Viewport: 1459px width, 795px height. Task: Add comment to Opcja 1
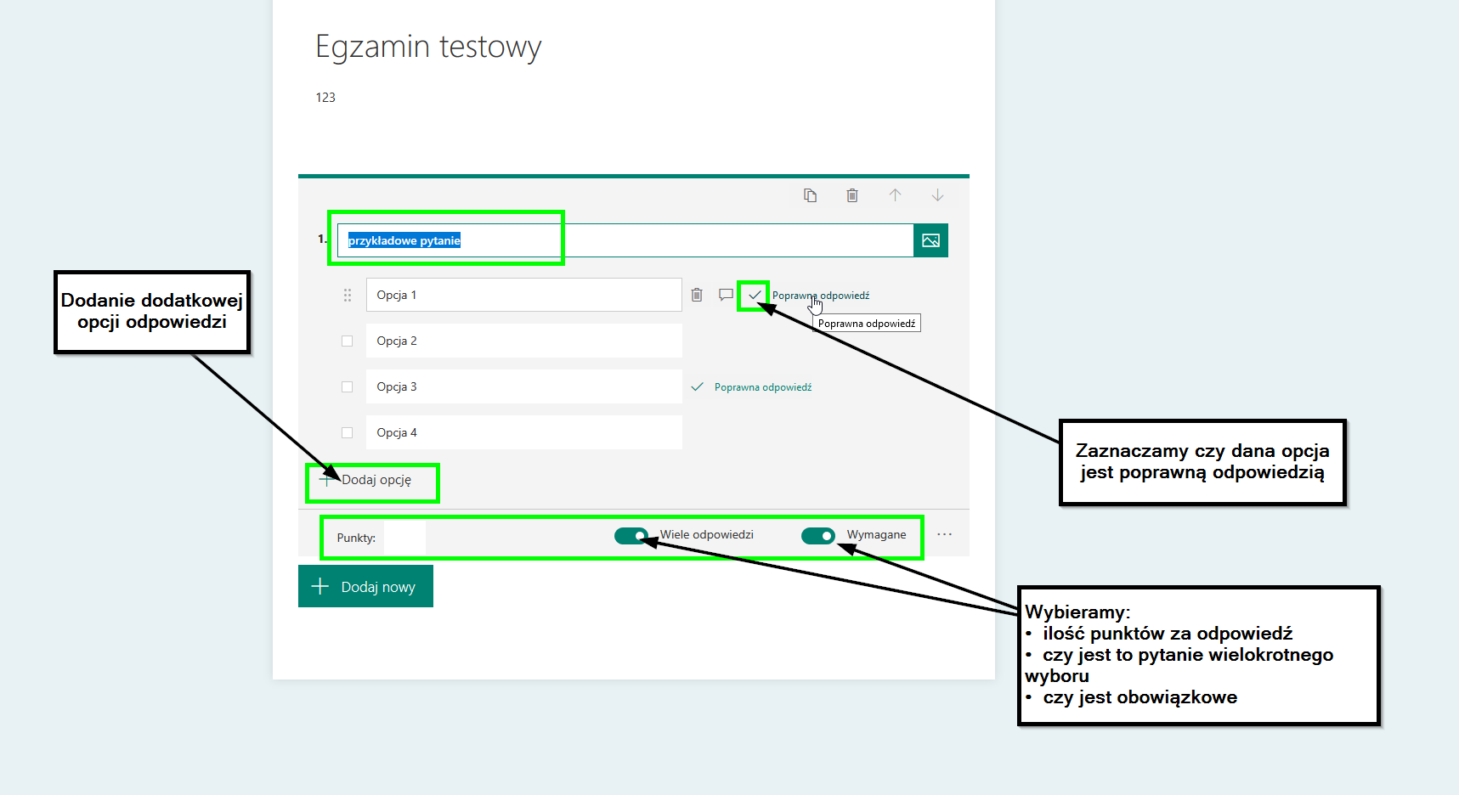pyautogui.click(x=726, y=295)
